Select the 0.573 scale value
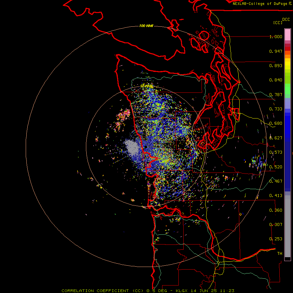This screenshot has width=293, height=293. (276, 152)
